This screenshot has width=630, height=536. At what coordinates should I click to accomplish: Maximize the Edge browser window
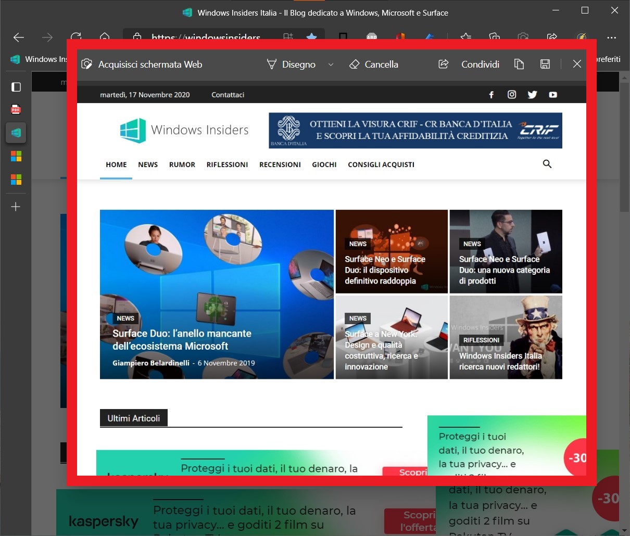point(585,10)
